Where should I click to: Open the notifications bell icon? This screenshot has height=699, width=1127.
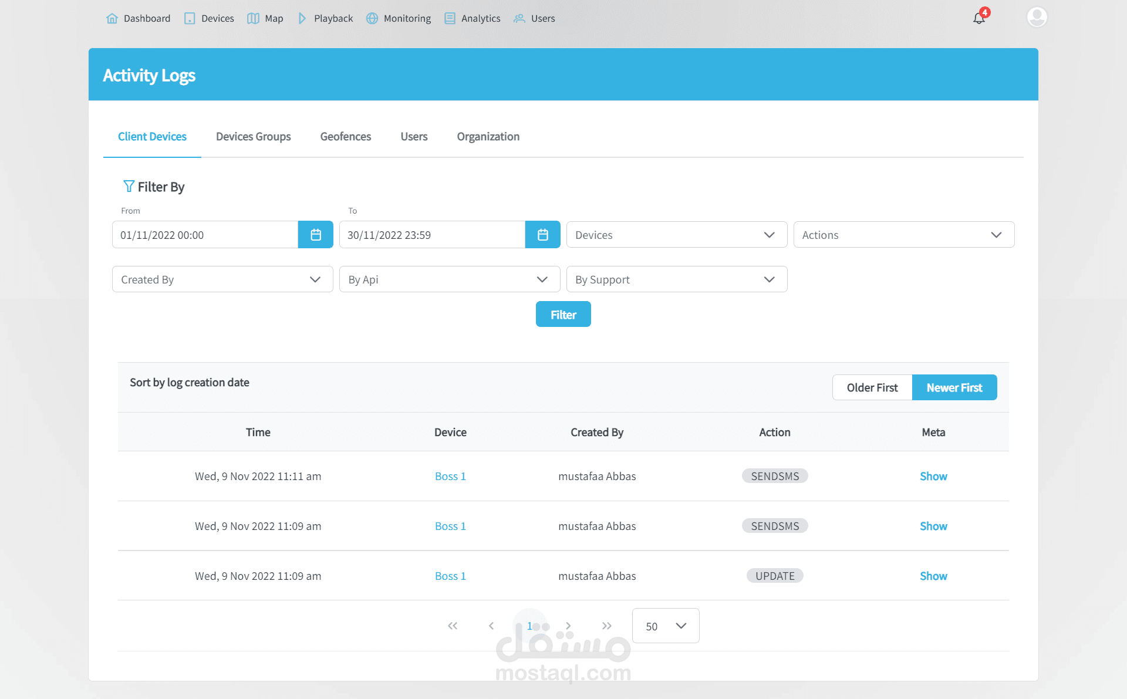pos(978,18)
